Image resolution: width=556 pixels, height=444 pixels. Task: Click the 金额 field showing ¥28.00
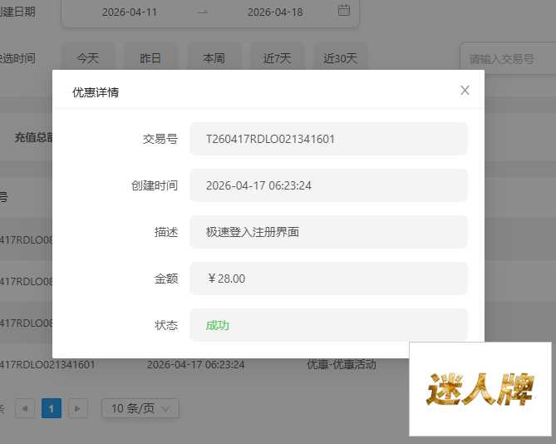click(x=328, y=279)
